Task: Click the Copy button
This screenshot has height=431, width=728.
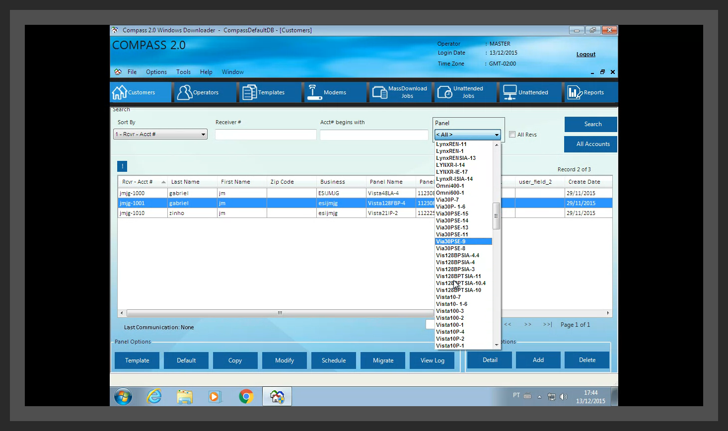Action: pyautogui.click(x=235, y=360)
